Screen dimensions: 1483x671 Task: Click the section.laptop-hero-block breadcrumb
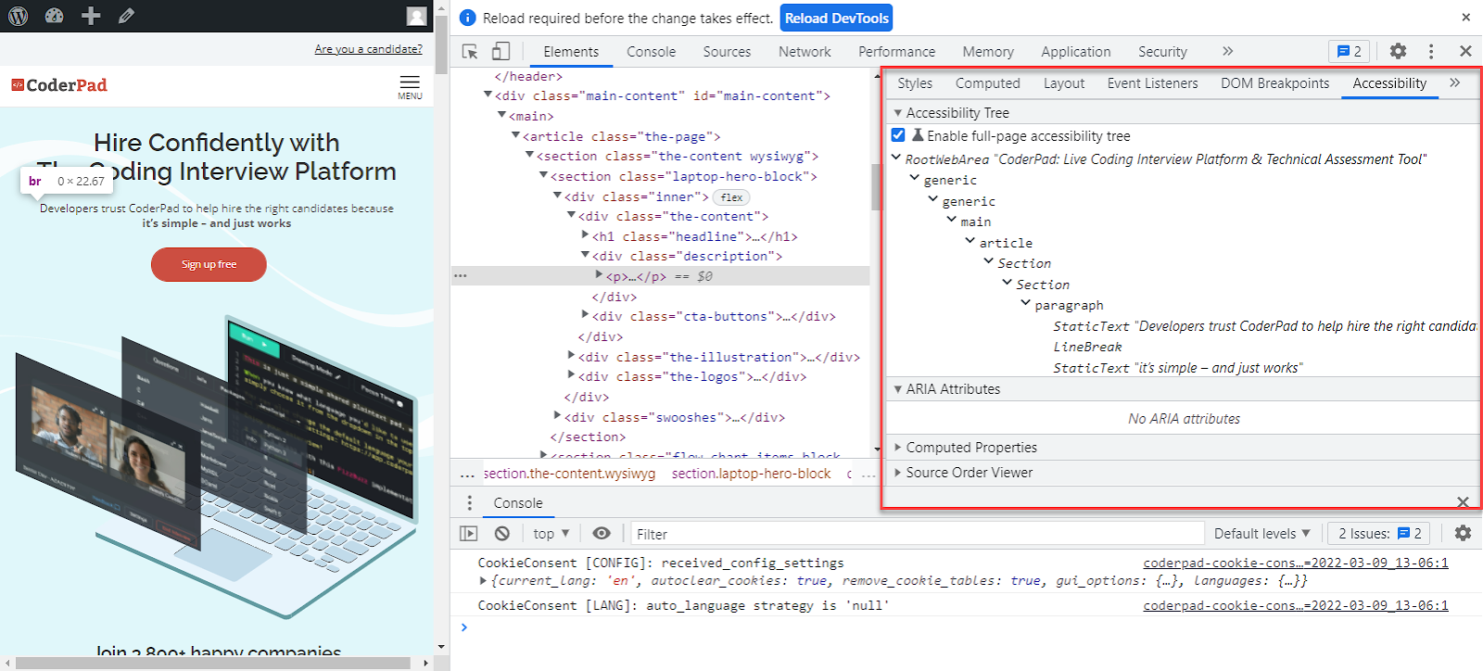point(751,474)
